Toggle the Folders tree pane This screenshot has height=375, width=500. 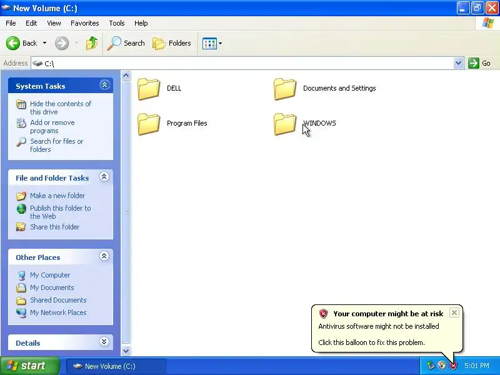tap(171, 43)
